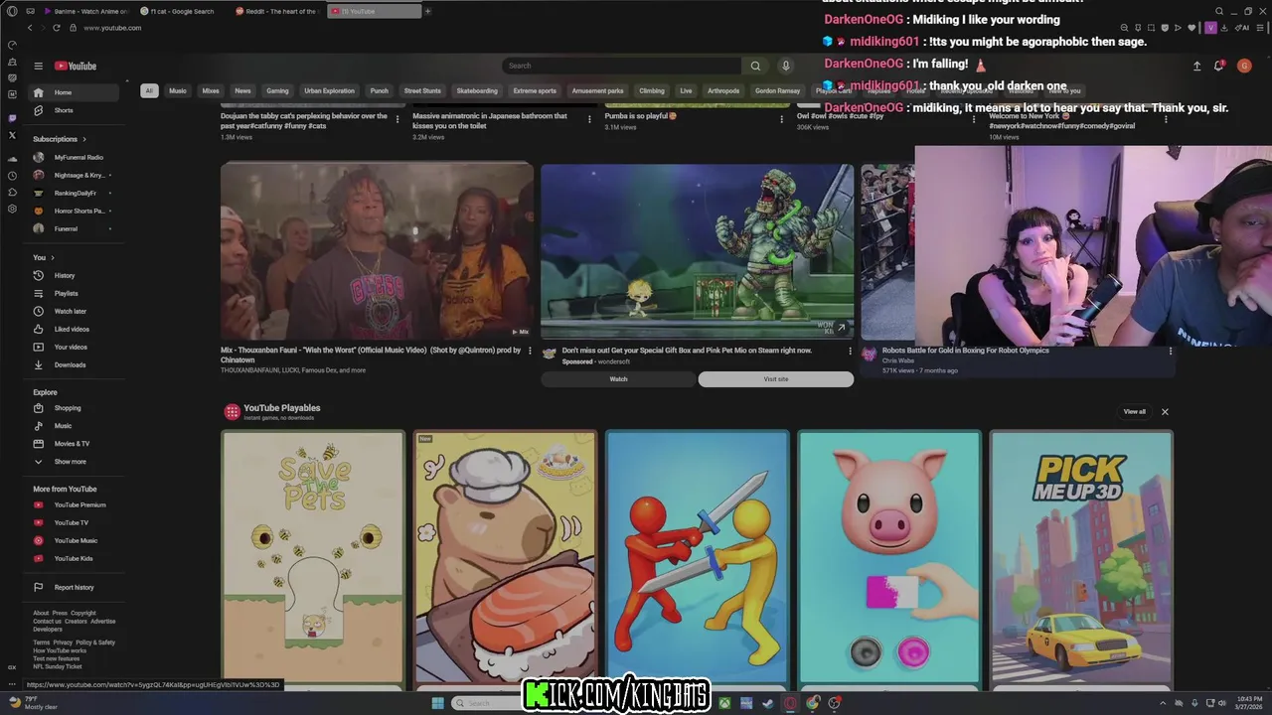The image size is (1272, 715).
Task: Show hidden system tray icons
Action: pyautogui.click(x=1164, y=703)
